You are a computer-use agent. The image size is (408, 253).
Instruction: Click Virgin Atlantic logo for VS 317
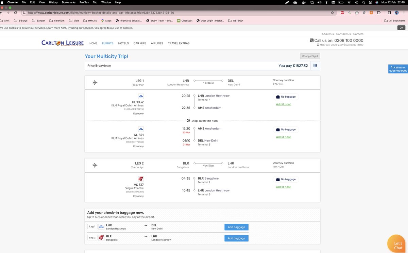tap(141, 179)
